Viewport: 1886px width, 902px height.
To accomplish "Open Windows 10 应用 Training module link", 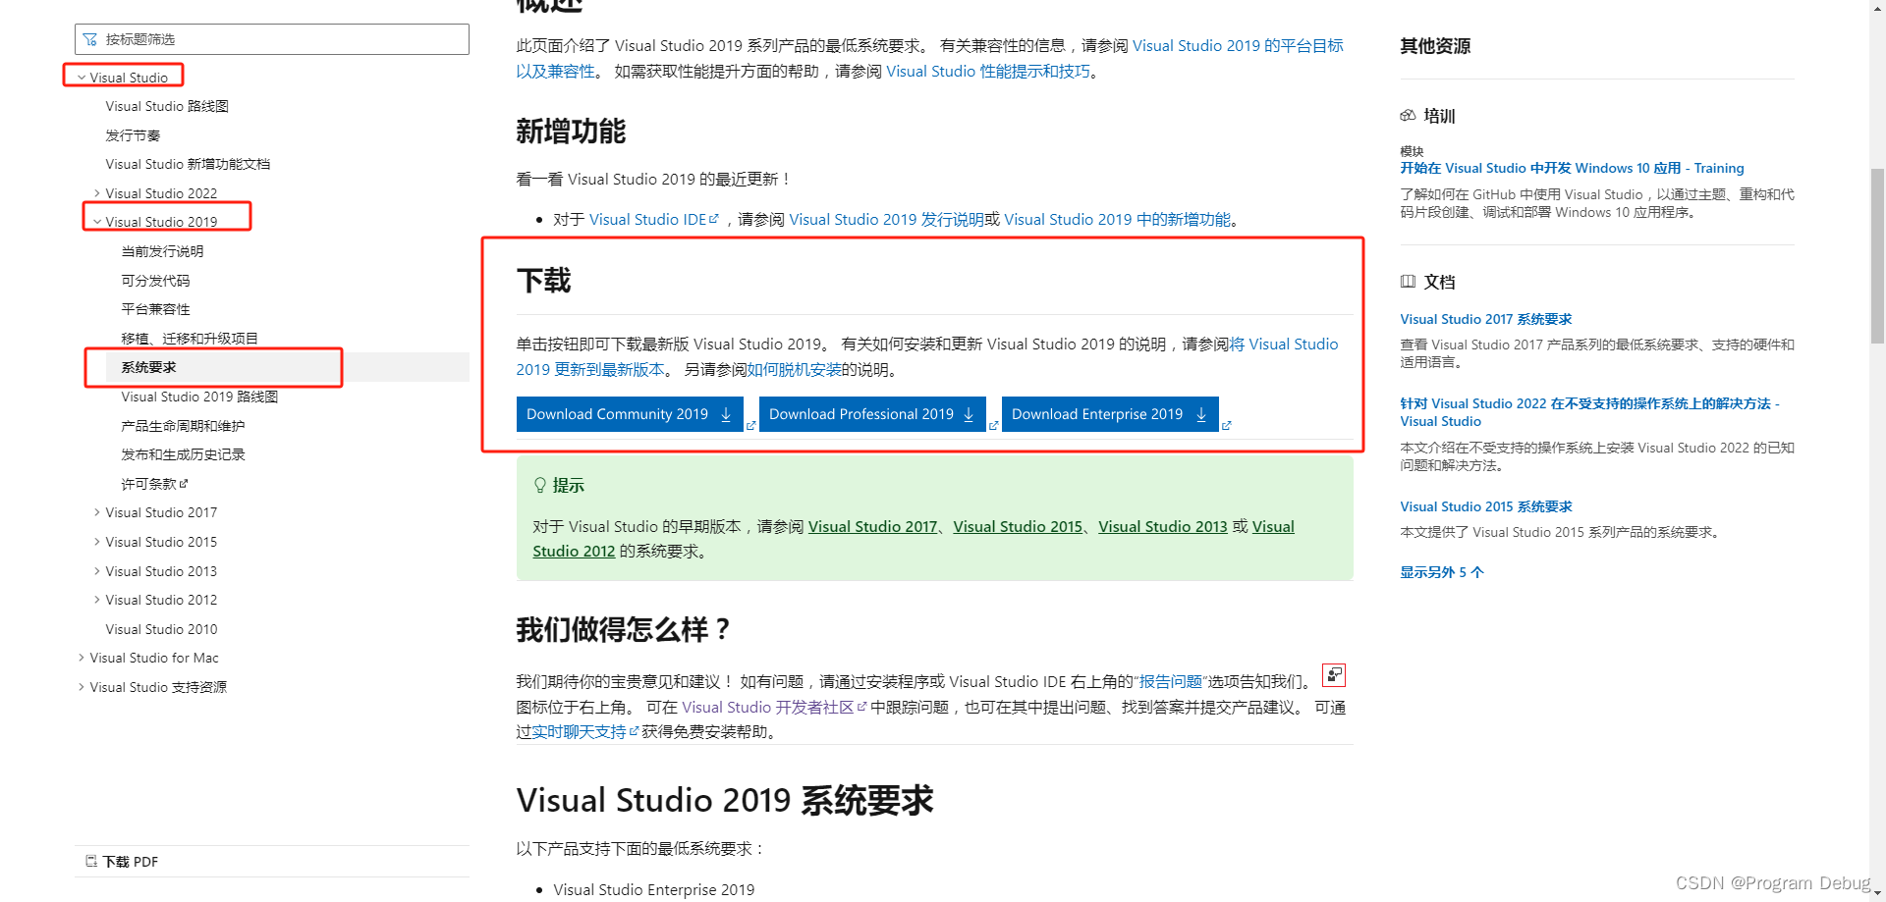I will 1572,168.
